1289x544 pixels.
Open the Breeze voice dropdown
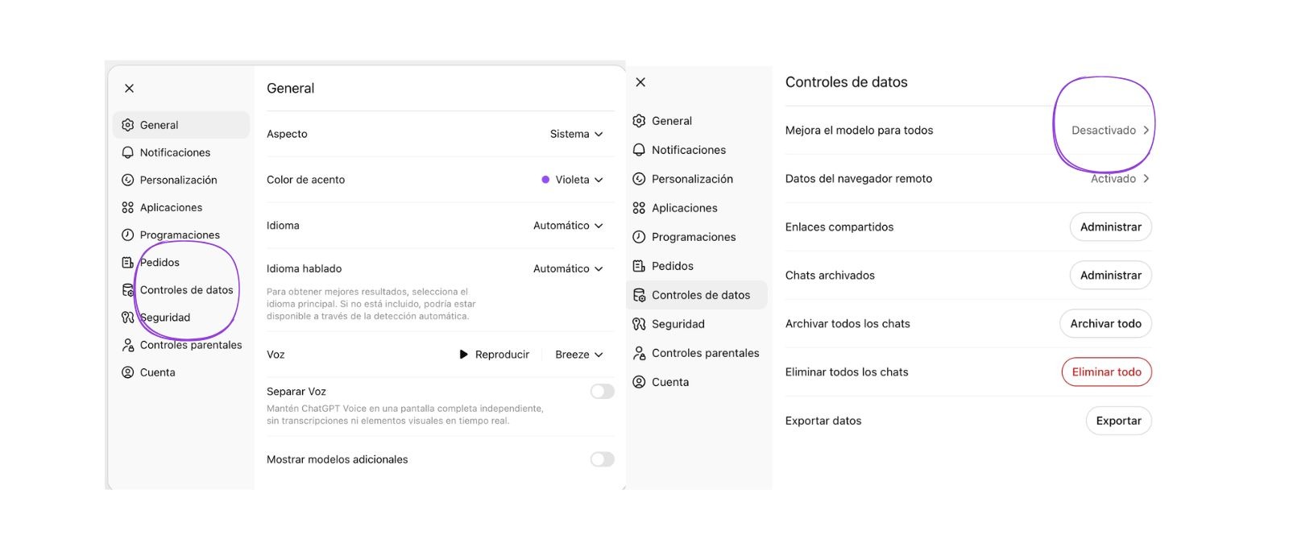pyautogui.click(x=578, y=355)
